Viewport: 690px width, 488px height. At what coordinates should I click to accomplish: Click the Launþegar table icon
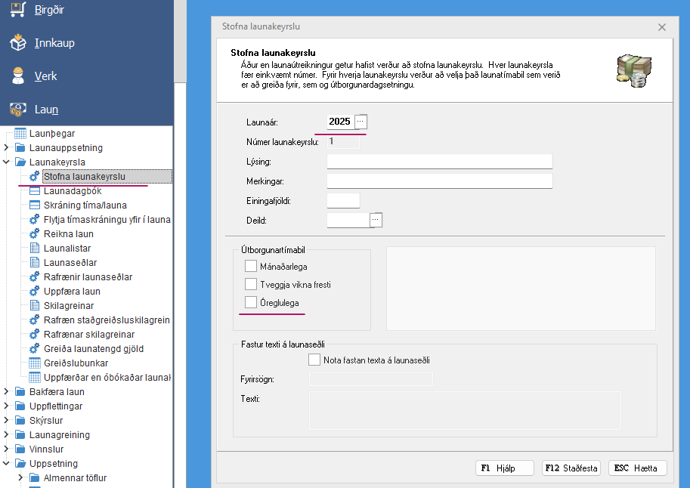[20, 134]
